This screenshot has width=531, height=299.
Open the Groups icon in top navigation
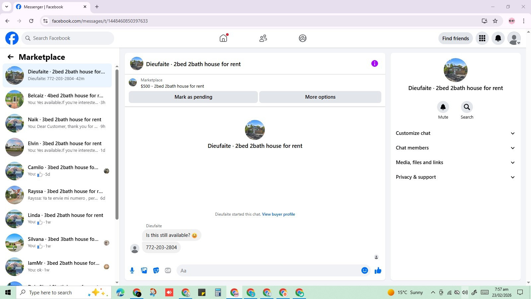point(303,38)
